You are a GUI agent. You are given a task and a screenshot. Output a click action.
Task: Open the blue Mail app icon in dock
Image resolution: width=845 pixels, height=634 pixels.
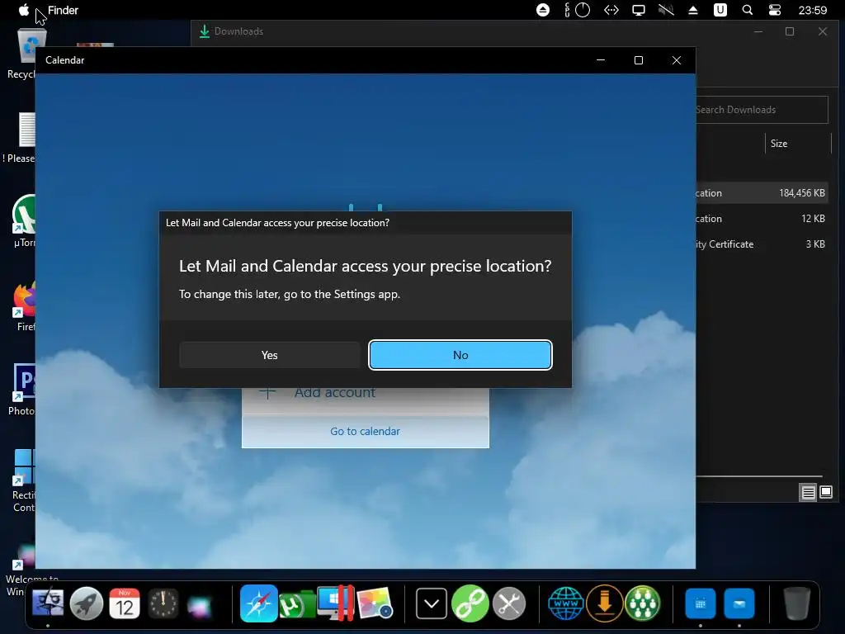click(739, 603)
